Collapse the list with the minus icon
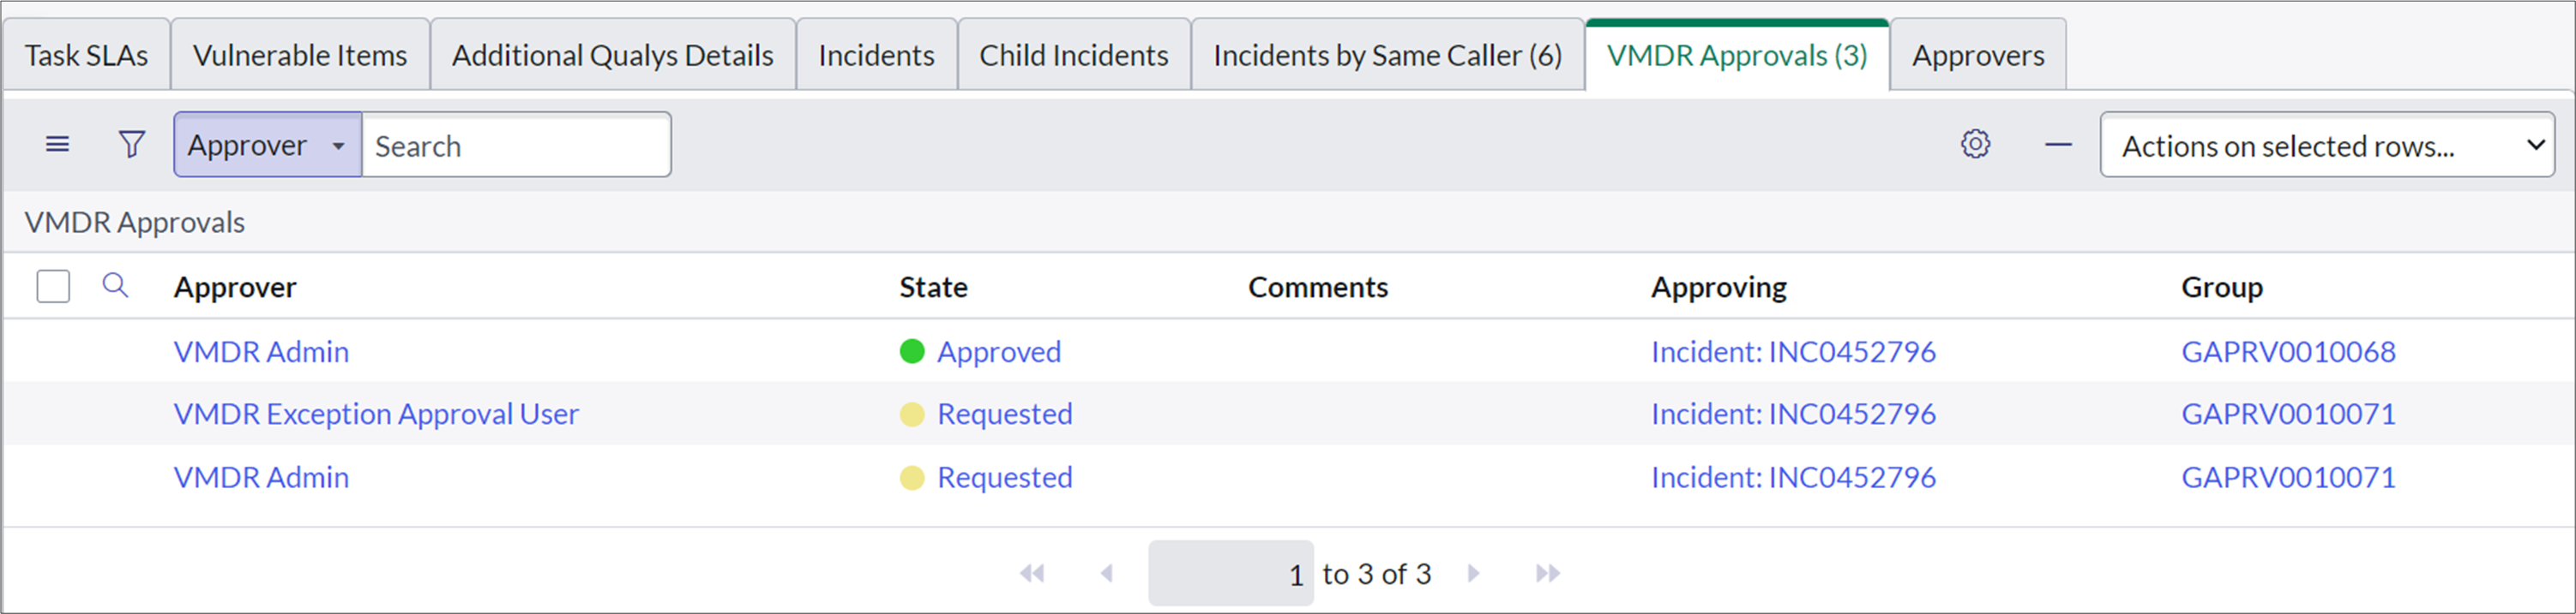The width and height of the screenshot is (2576, 614). [x=2058, y=145]
